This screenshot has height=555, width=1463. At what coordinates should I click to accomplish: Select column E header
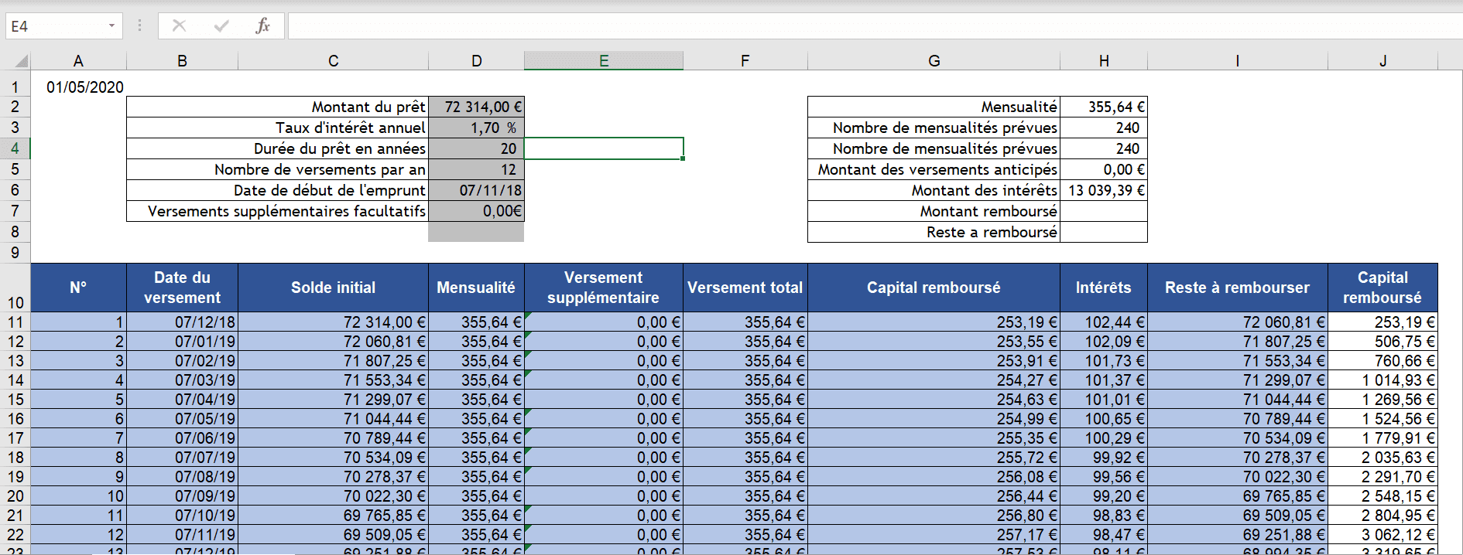pyautogui.click(x=603, y=61)
